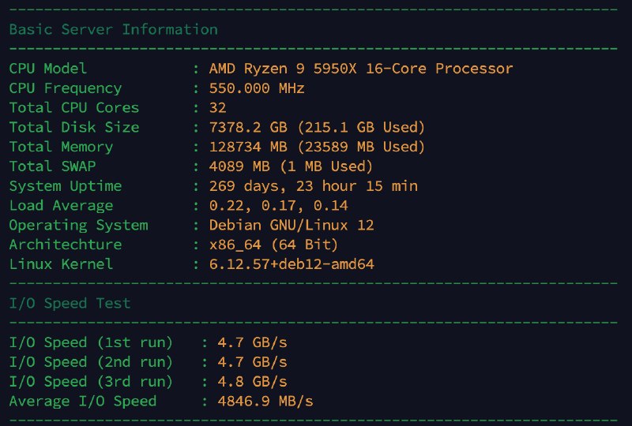The height and width of the screenshot is (426, 632).
Task: Select the 'CPU Frequency' label
Action: point(66,88)
